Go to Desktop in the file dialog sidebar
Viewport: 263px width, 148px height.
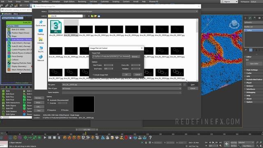[x=41, y=32]
